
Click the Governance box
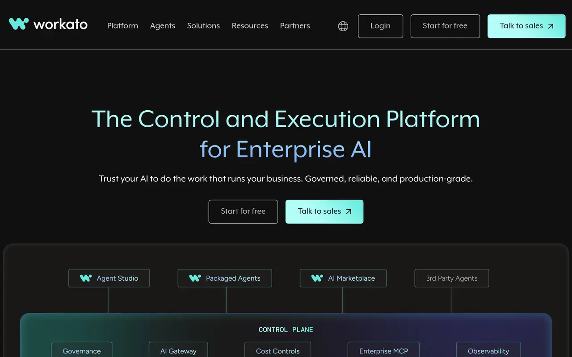click(x=82, y=350)
